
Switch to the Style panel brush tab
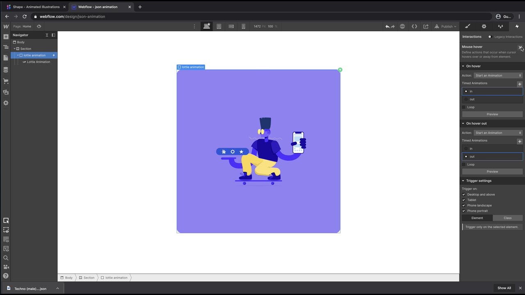[x=468, y=26]
